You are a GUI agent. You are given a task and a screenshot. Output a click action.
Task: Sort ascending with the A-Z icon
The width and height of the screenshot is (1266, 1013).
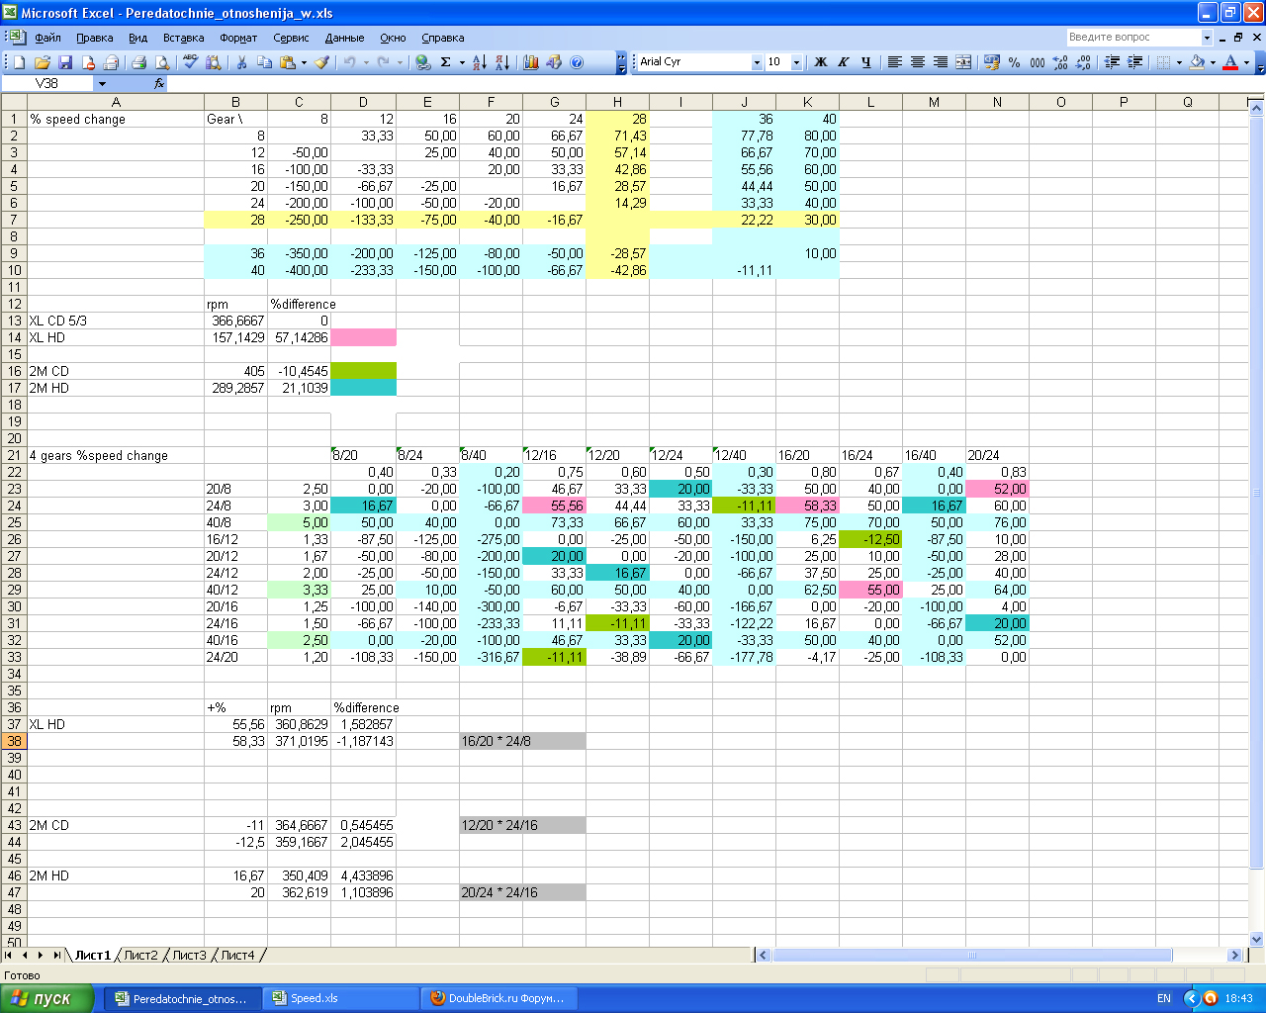pyautogui.click(x=479, y=62)
